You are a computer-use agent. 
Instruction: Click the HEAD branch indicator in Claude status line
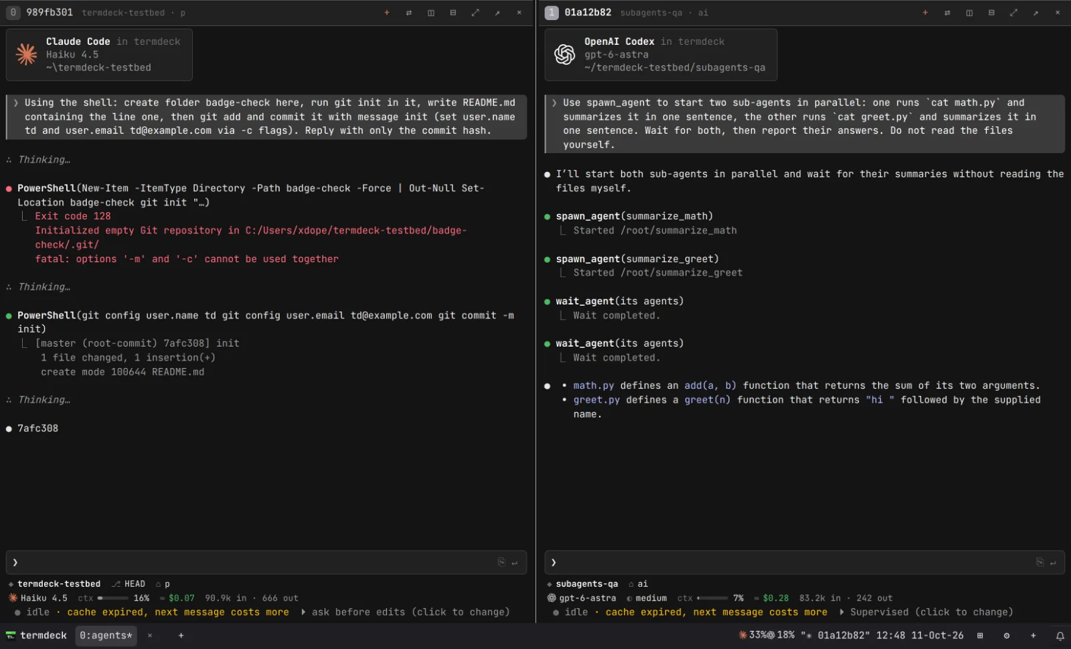pyautogui.click(x=129, y=584)
